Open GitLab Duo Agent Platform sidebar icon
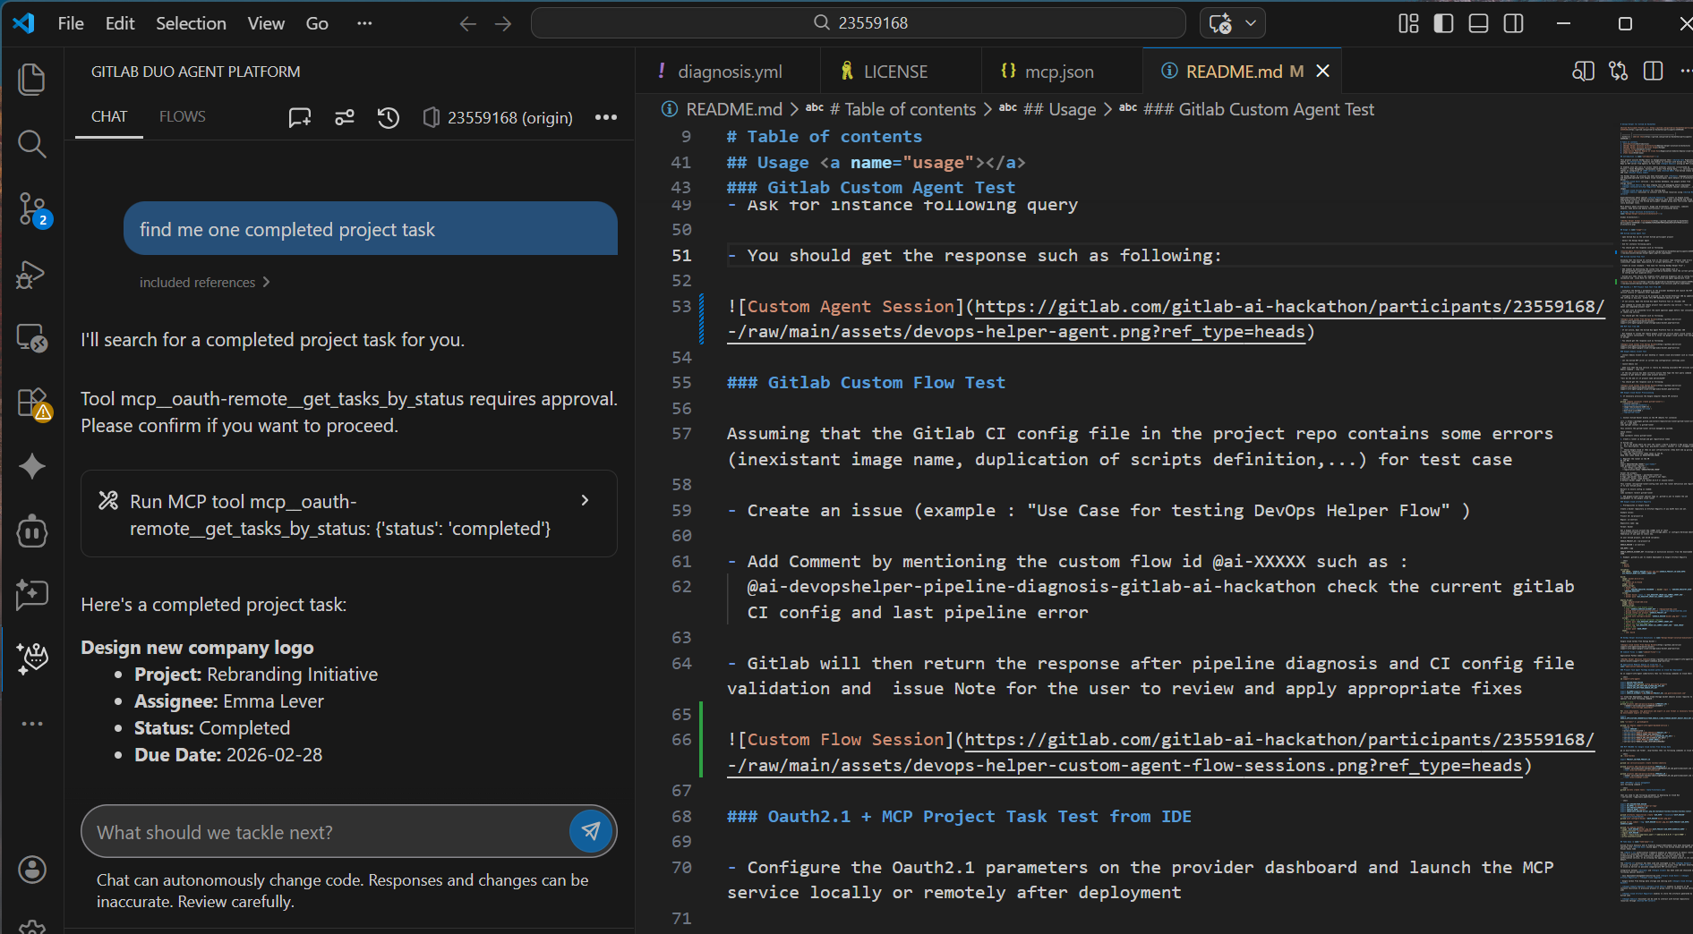Screen dimensions: 1693x934 [32, 658]
